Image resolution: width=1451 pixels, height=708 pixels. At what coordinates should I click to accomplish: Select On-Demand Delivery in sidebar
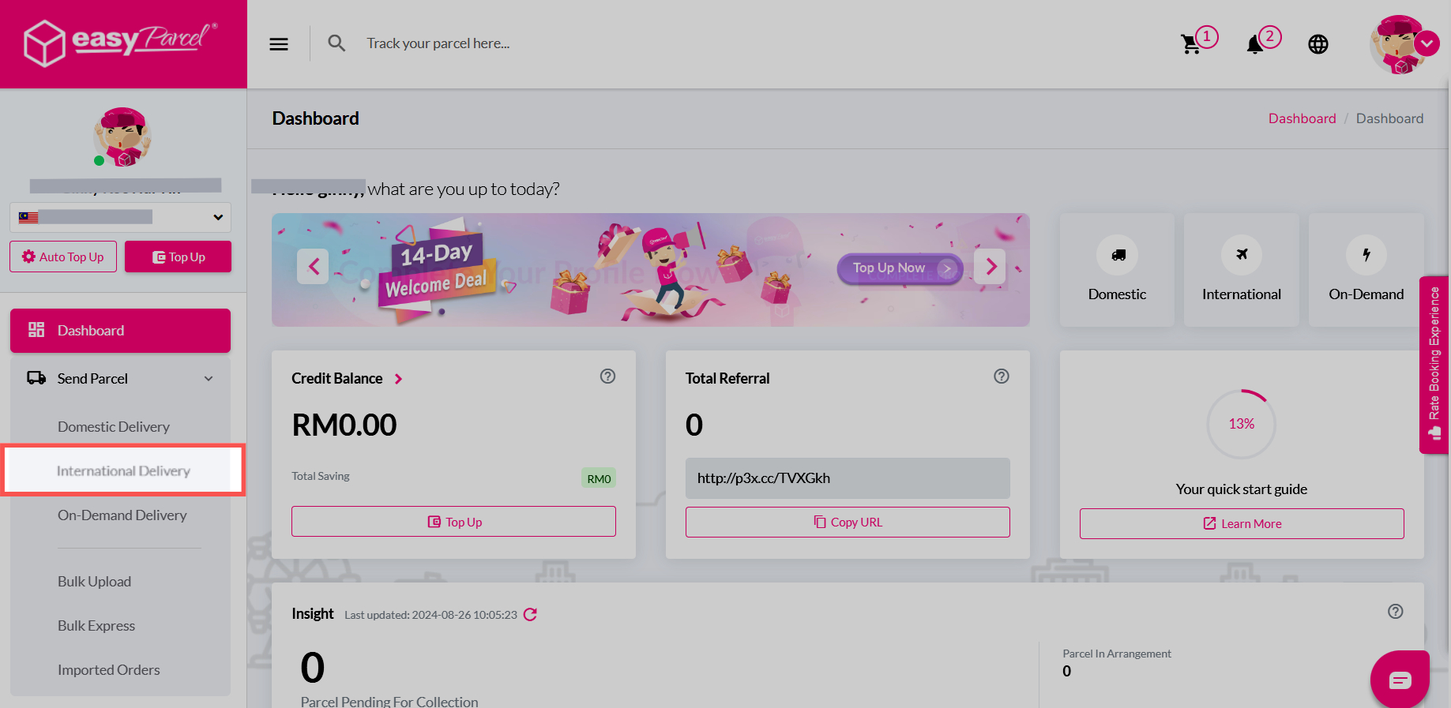(x=122, y=515)
